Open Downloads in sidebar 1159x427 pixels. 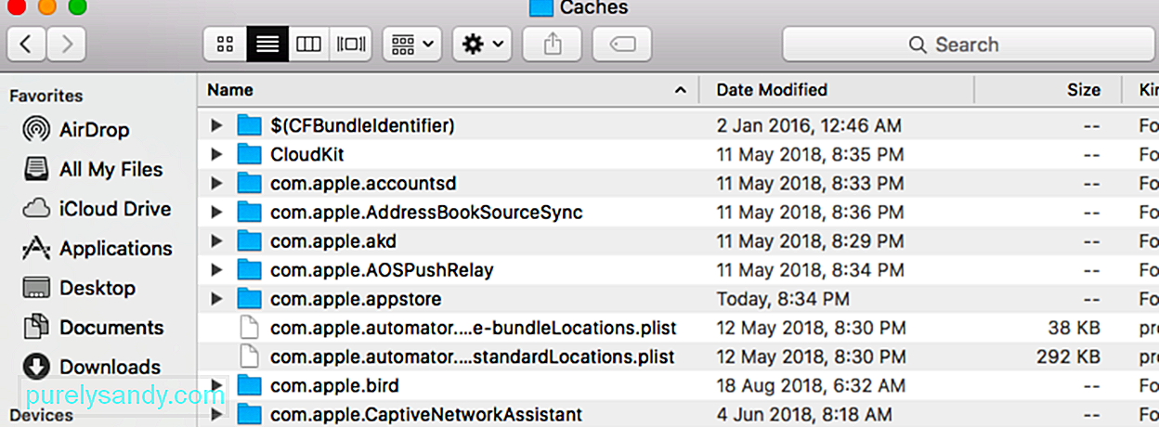[91, 367]
